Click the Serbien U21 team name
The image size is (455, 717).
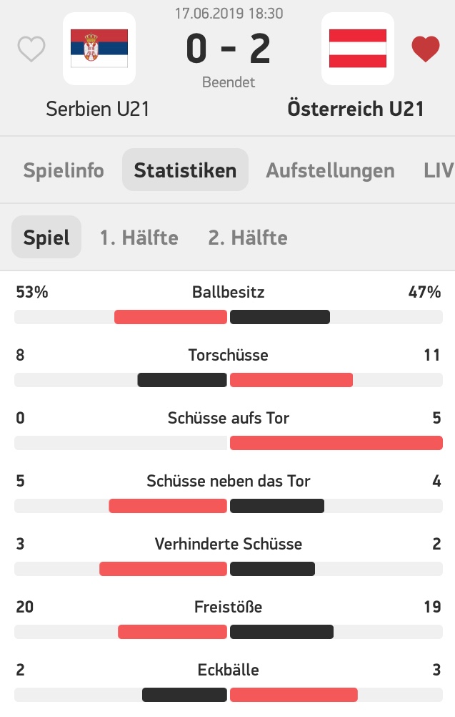click(x=98, y=109)
